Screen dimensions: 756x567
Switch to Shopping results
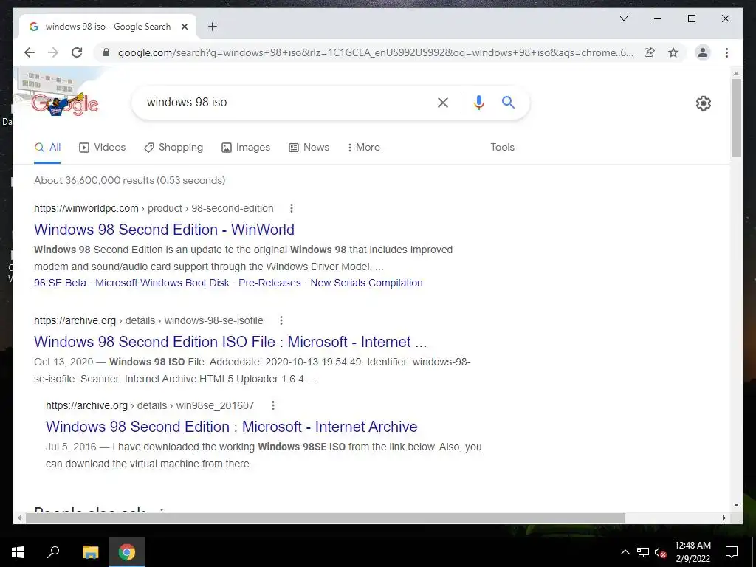(x=173, y=148)
